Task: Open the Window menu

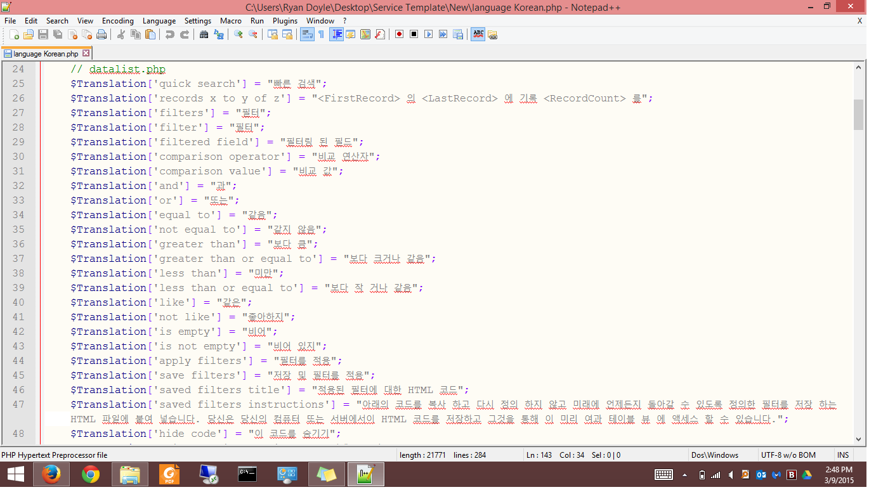Action: tap(320, 21)
